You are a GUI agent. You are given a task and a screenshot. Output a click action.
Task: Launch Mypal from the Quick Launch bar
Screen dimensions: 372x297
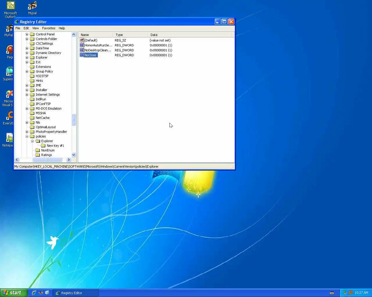click(x=41, y=293)
